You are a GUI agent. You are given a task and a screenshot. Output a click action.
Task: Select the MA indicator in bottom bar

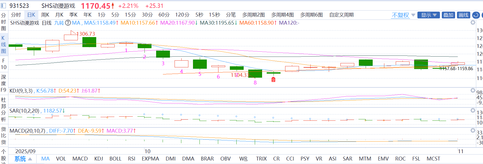[46, 159]
